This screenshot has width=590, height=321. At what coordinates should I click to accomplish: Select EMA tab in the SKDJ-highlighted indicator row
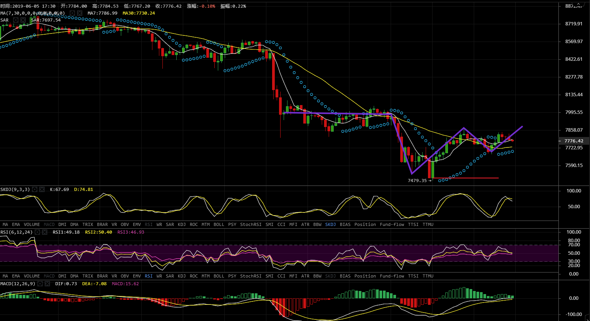pyautogui.click(x=16, y=224)
